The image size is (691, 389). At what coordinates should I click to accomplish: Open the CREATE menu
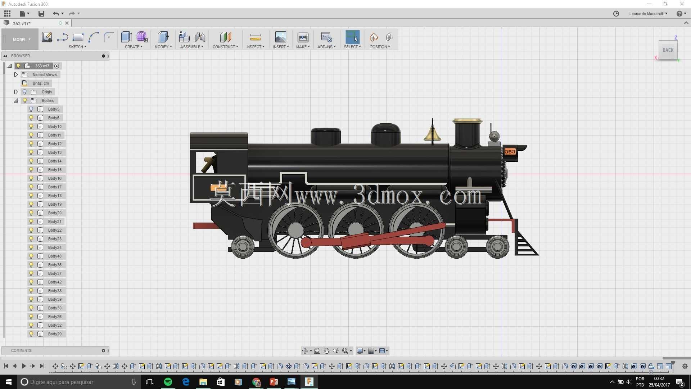pos(134,47)
